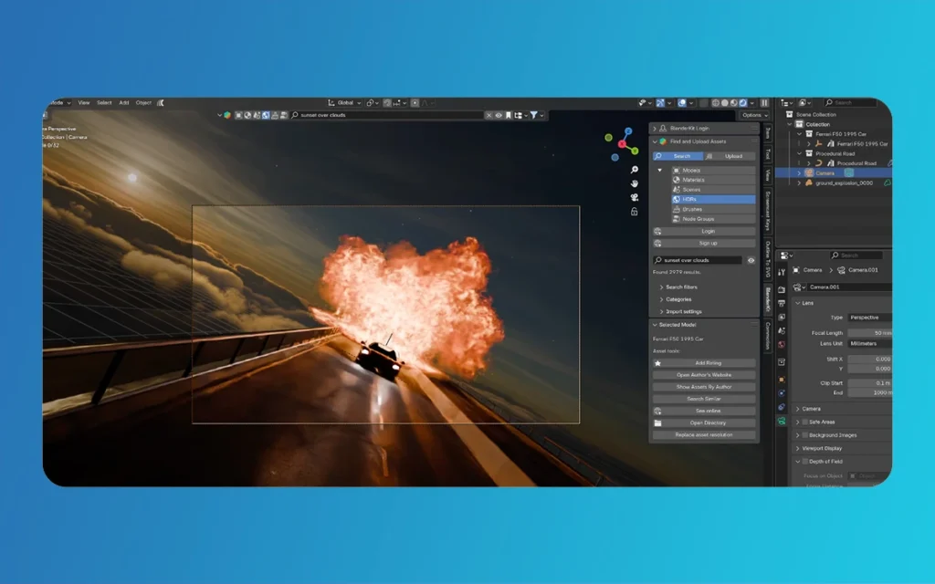935x584 pixels.
Task: Open the Options dropdown in viewport
Action: click(x=754, y=115)
